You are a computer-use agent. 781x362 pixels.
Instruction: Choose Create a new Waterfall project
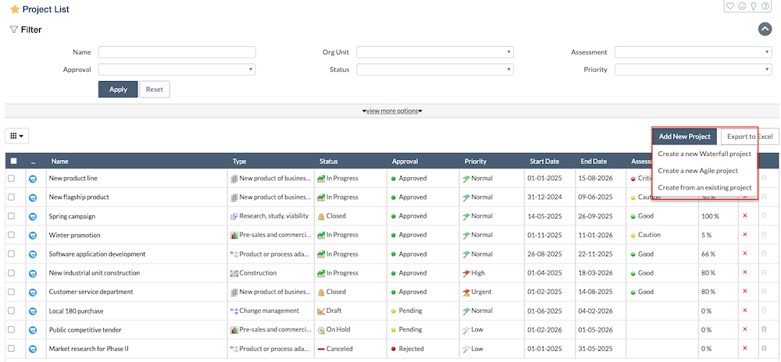tap(704, 154)
